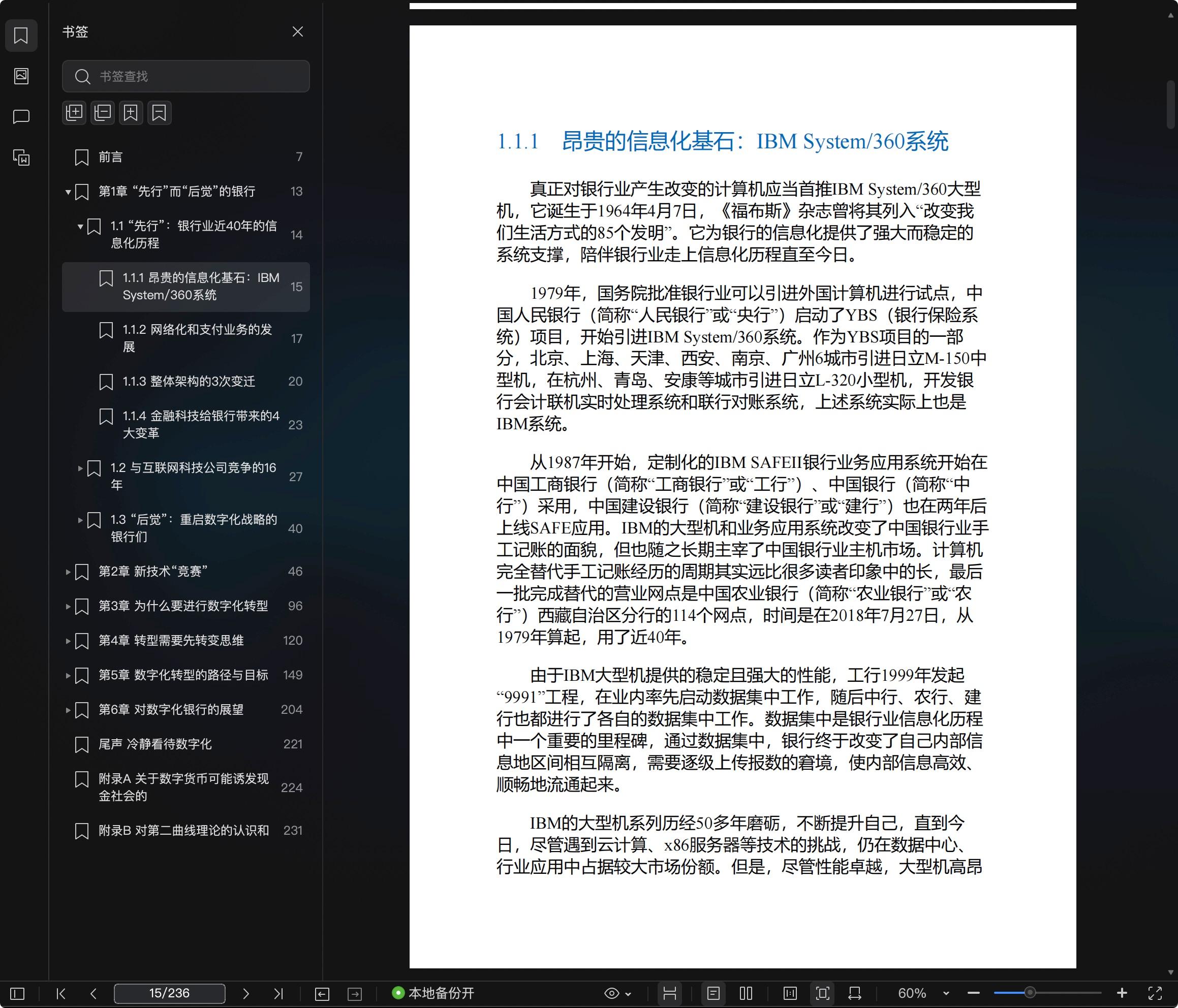The image size is (1178, 1008).
Task: Expand the 第4章 转型需要先转变思维 bookmark
Action: coord(68,641)
